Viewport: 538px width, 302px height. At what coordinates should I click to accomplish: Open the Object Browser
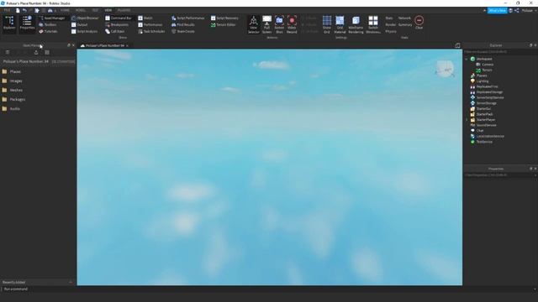point(85,18)
